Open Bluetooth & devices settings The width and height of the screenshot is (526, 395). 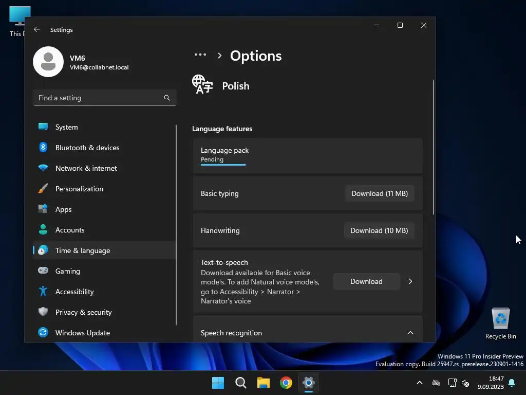104,148
